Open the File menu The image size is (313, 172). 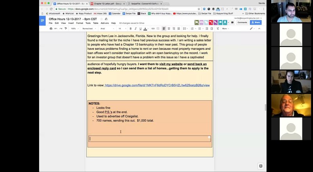tap(50, 23)
